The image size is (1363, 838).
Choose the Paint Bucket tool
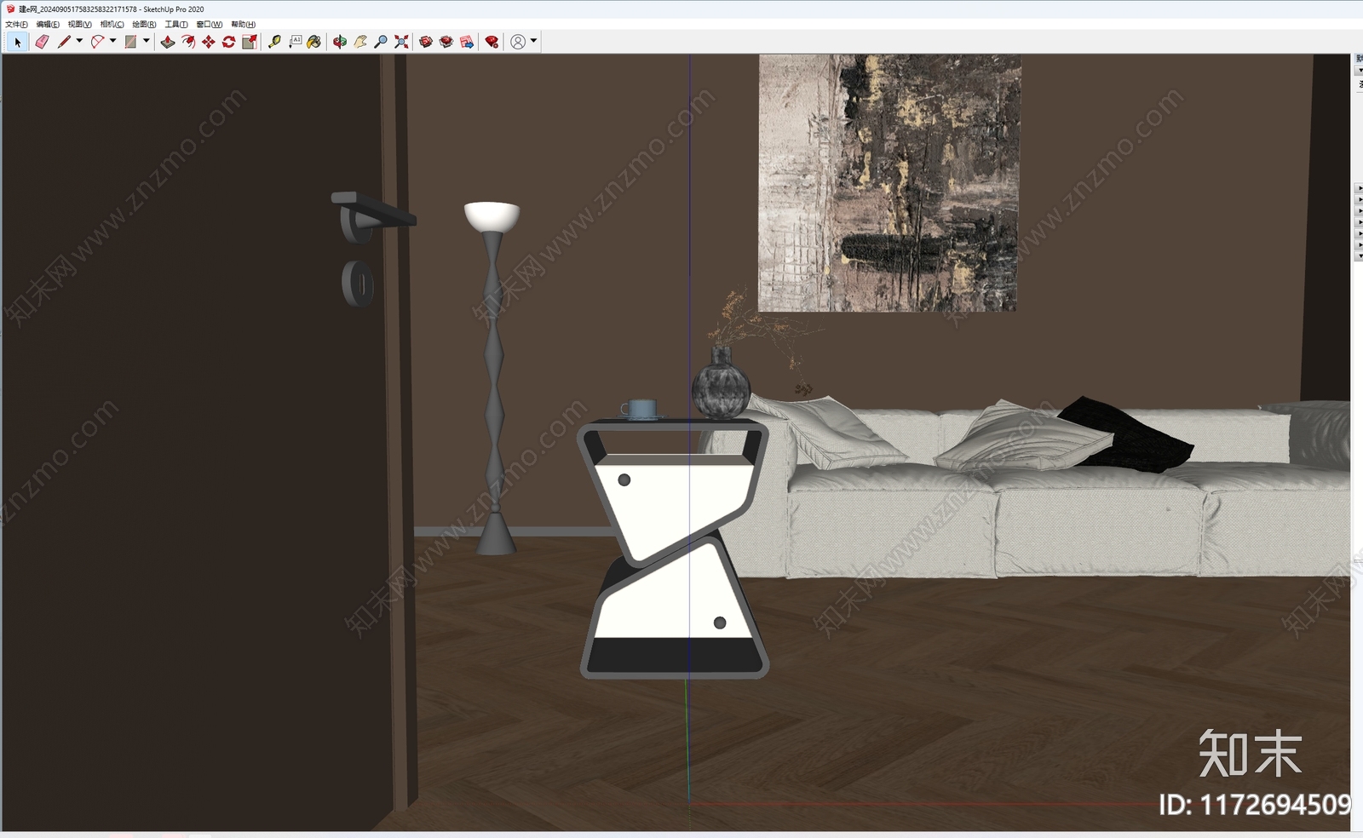click(314, 42)
